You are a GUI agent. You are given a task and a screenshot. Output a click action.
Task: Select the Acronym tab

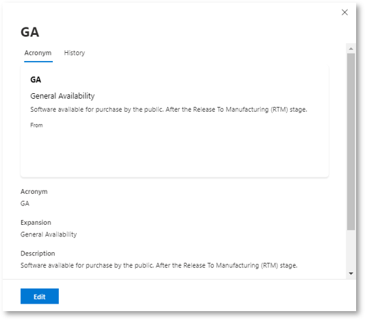tap(38, 53)
